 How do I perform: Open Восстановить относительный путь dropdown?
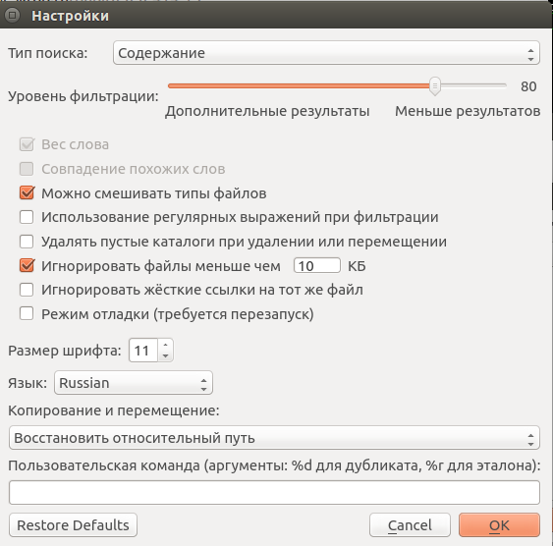click(274, 438)
